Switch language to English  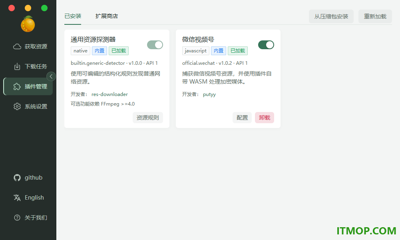point(28,198)
